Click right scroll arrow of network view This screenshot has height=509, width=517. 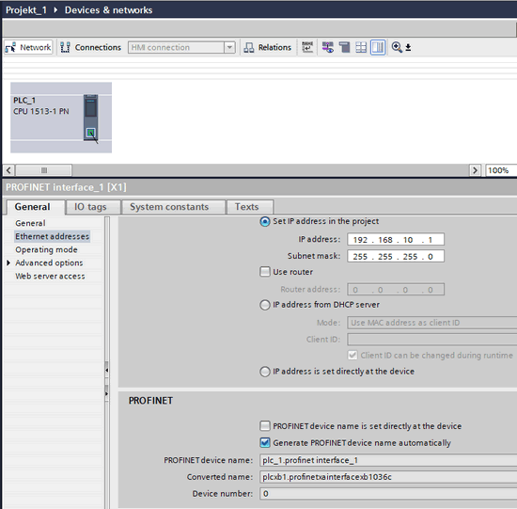click(x=475, y=170)
